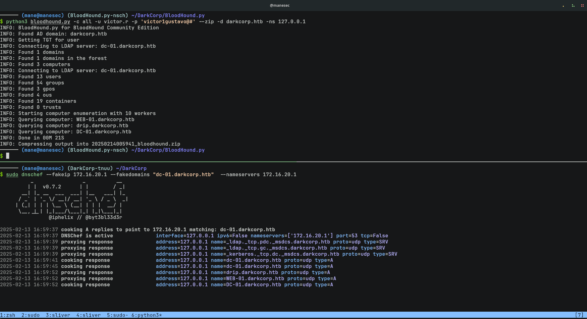Viewport: 587px width, 319px height.
Task: Click the ~/DarkCorp path in lower prompt
Action: coord(131,169)
